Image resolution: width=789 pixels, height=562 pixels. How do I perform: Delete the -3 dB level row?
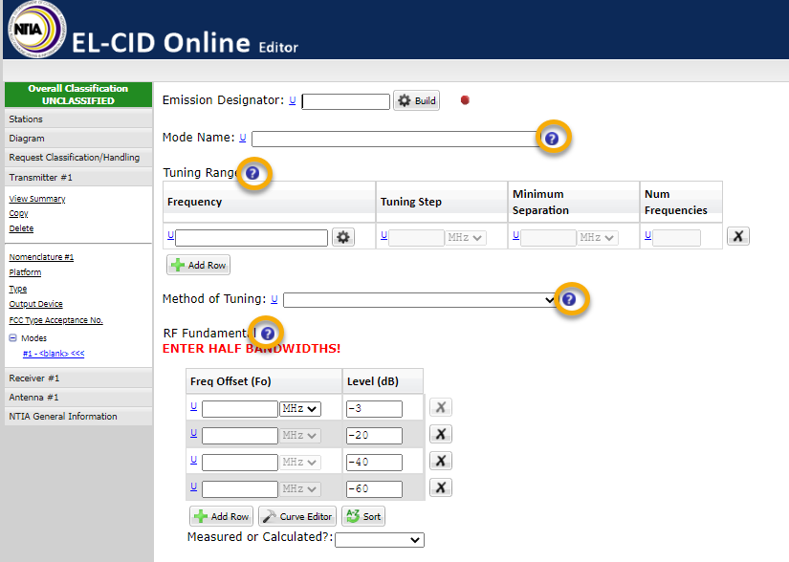click(x=440, y=407)
